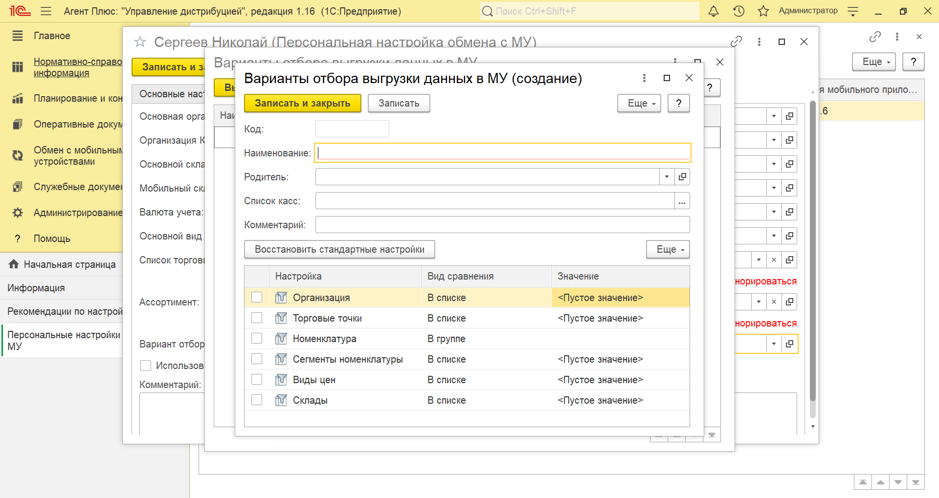Click the Начальная страница home icon
The height and width of the screenshot is (498, 939).
click(x=14, y=264)
